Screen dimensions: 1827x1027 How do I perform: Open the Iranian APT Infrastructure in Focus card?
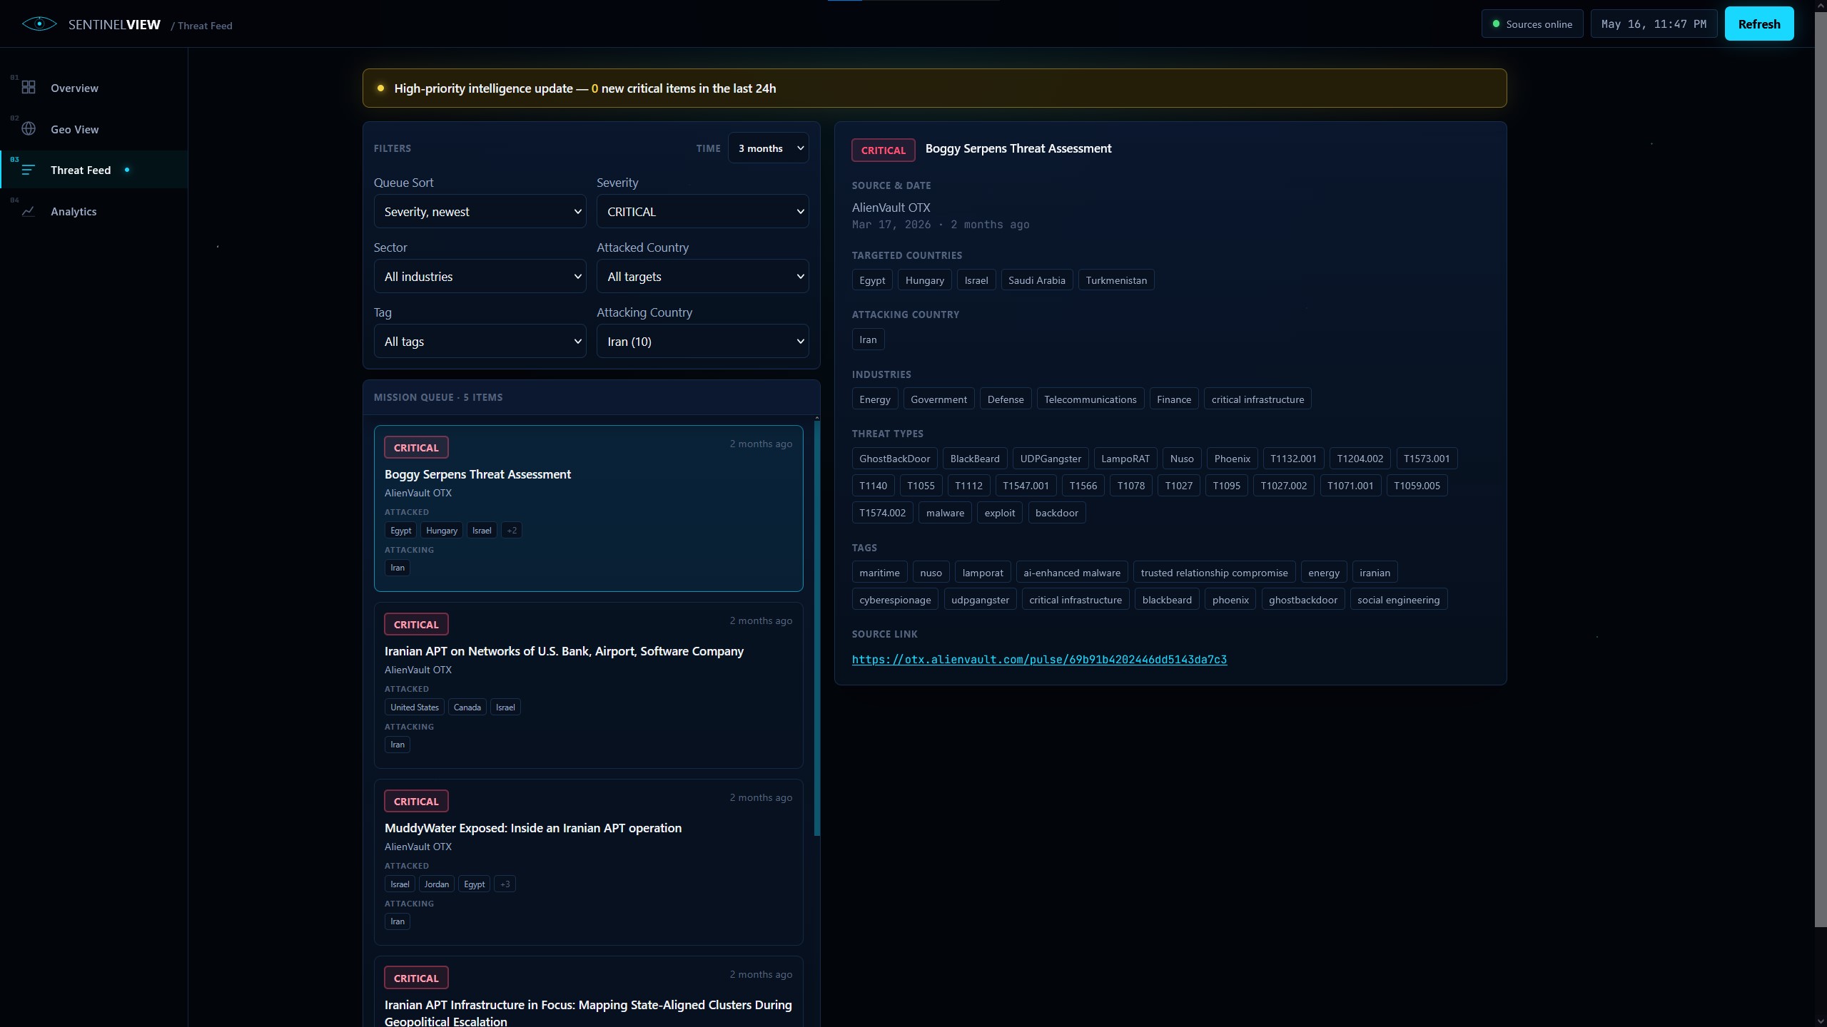(588, 992)
